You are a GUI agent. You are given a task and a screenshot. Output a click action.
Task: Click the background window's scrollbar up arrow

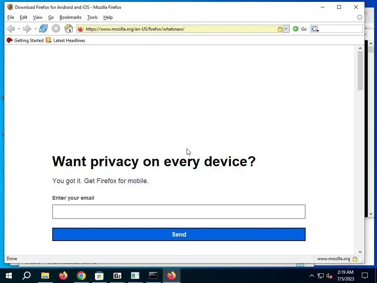[371, 43]
